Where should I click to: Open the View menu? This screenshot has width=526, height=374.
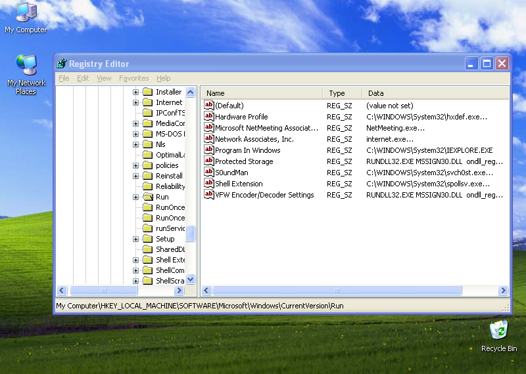tap(104, 78)
